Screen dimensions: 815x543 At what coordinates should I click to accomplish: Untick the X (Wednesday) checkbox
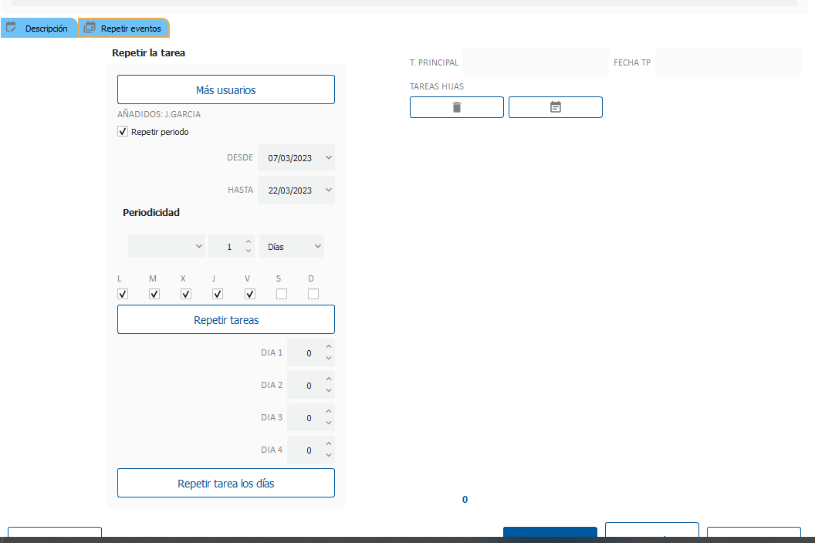tap(186, 294)
